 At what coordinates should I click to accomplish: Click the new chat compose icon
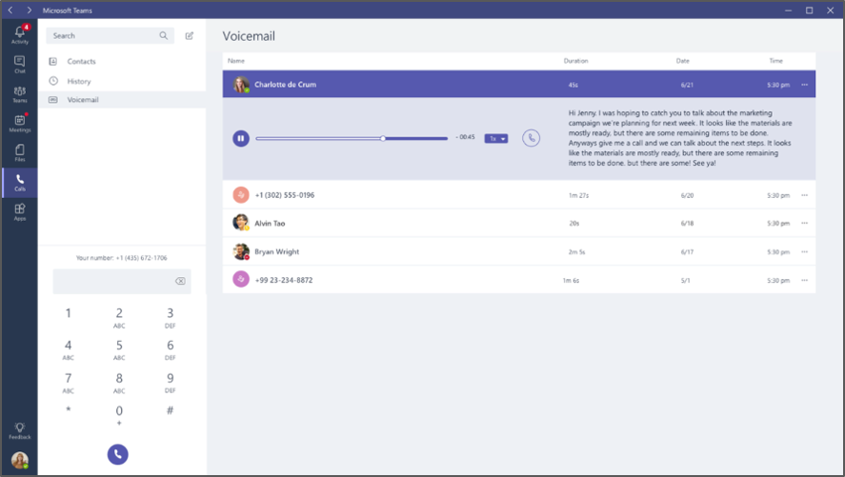point(190,35)
